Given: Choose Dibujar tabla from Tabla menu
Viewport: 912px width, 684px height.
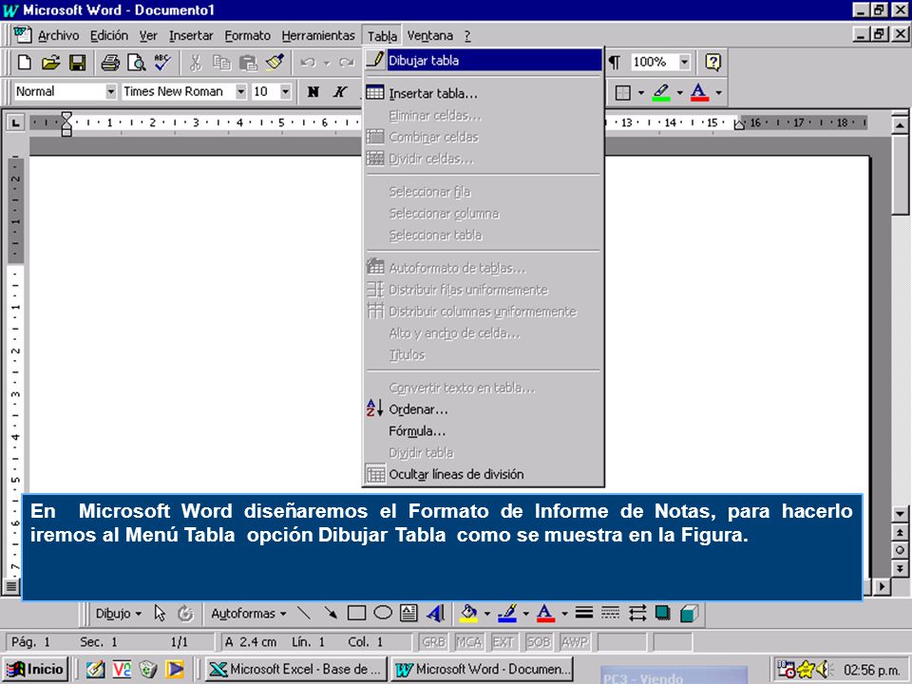Looking at the screenshot, I should (x=484, y=60).
